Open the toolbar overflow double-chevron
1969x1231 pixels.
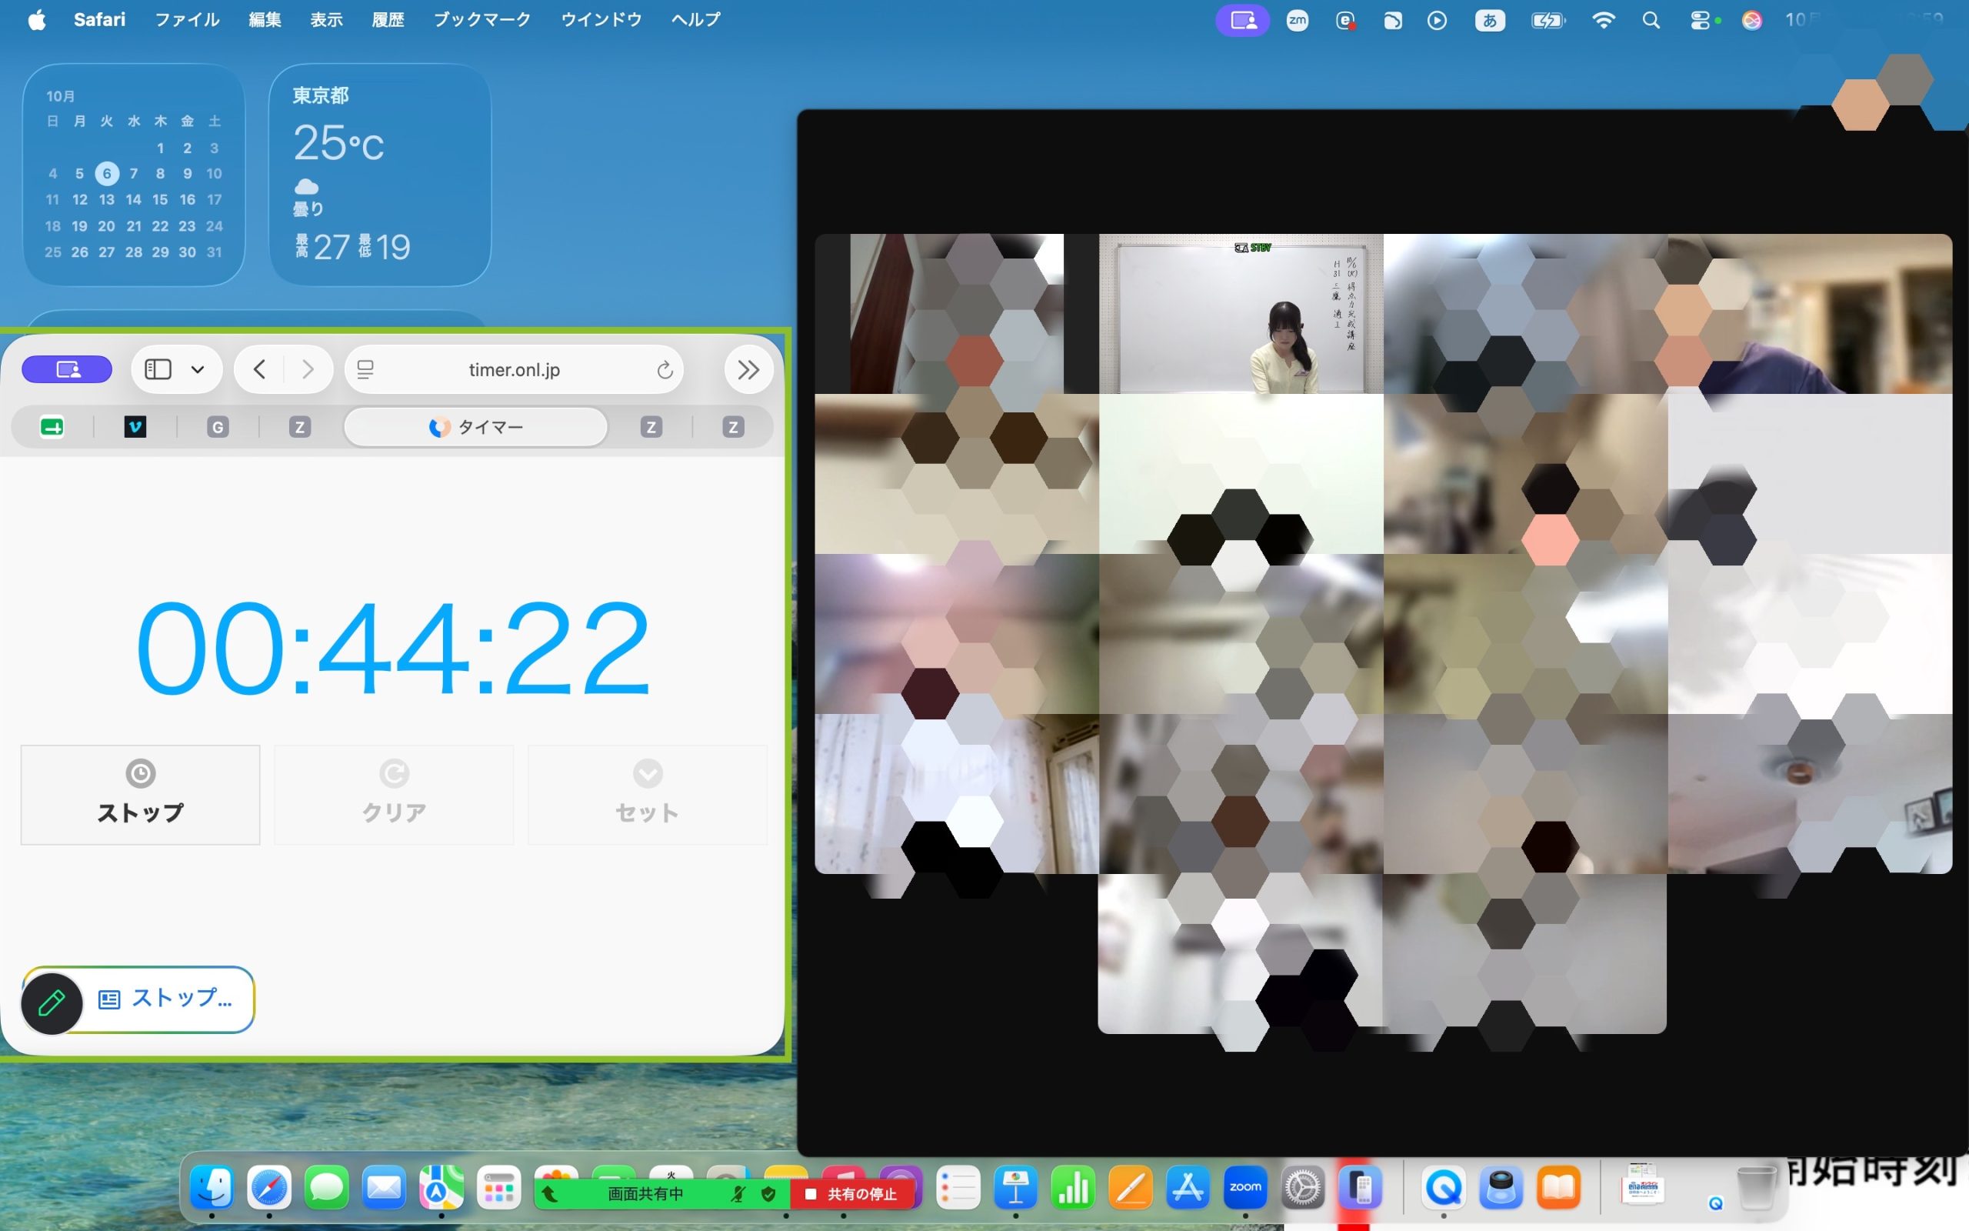tap(748, 369)
